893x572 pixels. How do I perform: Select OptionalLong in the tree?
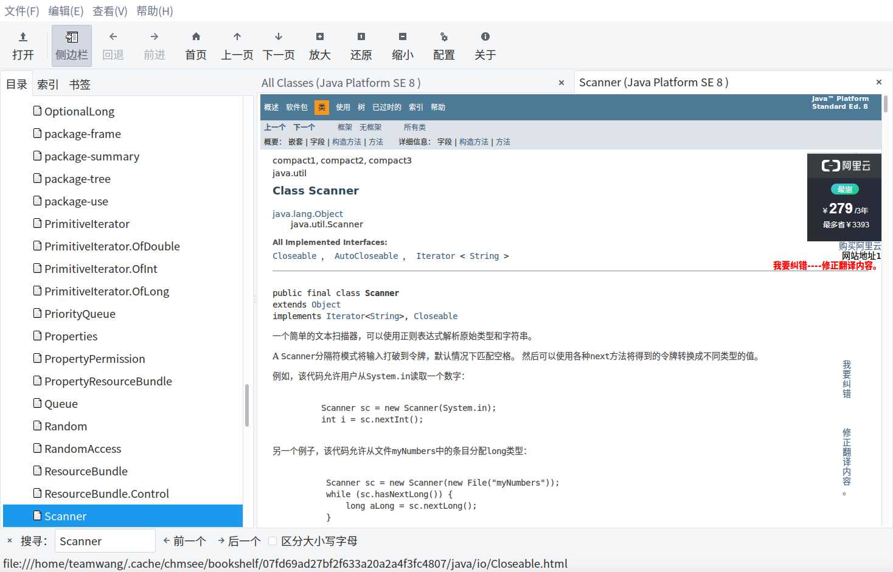pyautogui.click(x=79, y=111)
